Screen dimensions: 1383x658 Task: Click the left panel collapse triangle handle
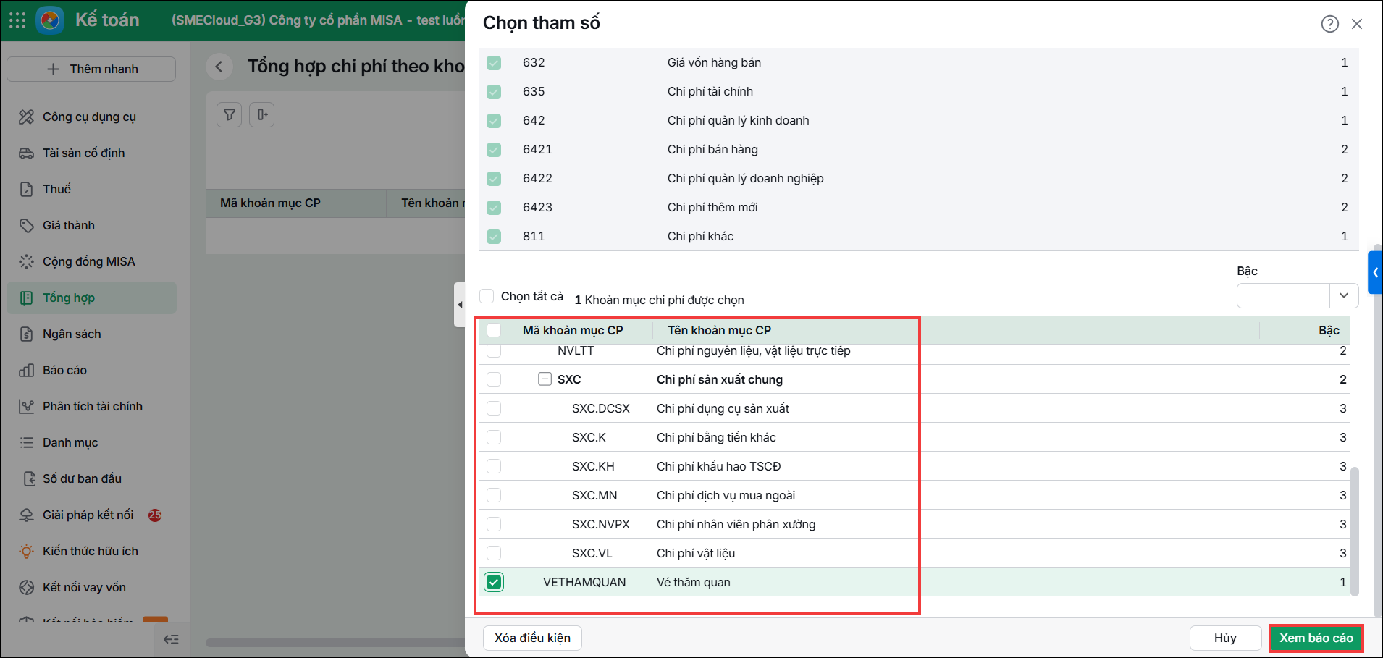[460, 305]
